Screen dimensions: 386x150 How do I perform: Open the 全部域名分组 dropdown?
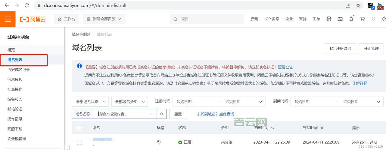130,102
